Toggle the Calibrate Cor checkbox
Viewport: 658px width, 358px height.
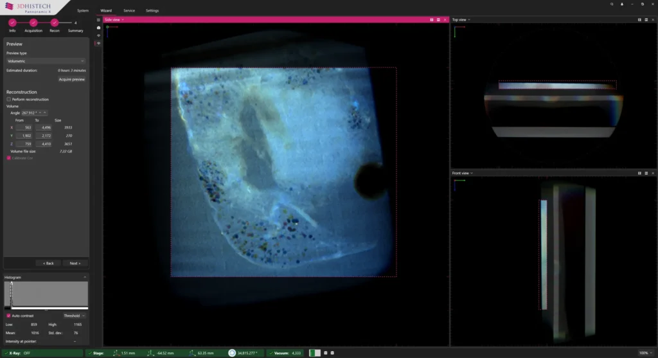coord(8,157)
